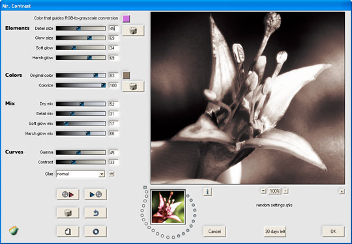Screen dimensions: 352x244
Task: Focus the Colorize value field showing 100
Action: coord(113,86)
